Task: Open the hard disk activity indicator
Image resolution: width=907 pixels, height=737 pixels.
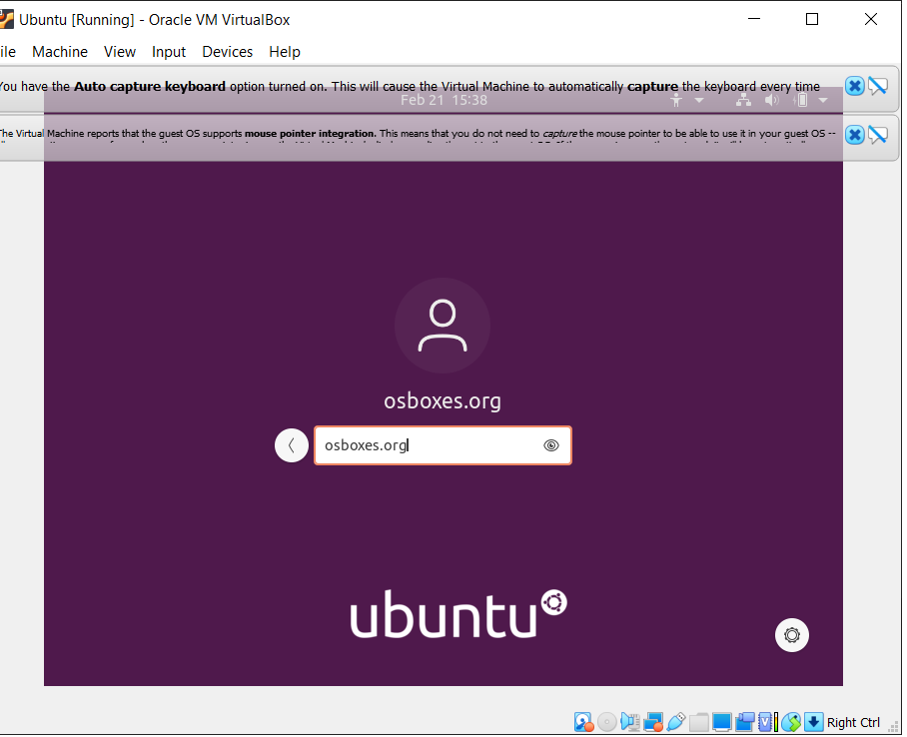Action: pos(583,722)
